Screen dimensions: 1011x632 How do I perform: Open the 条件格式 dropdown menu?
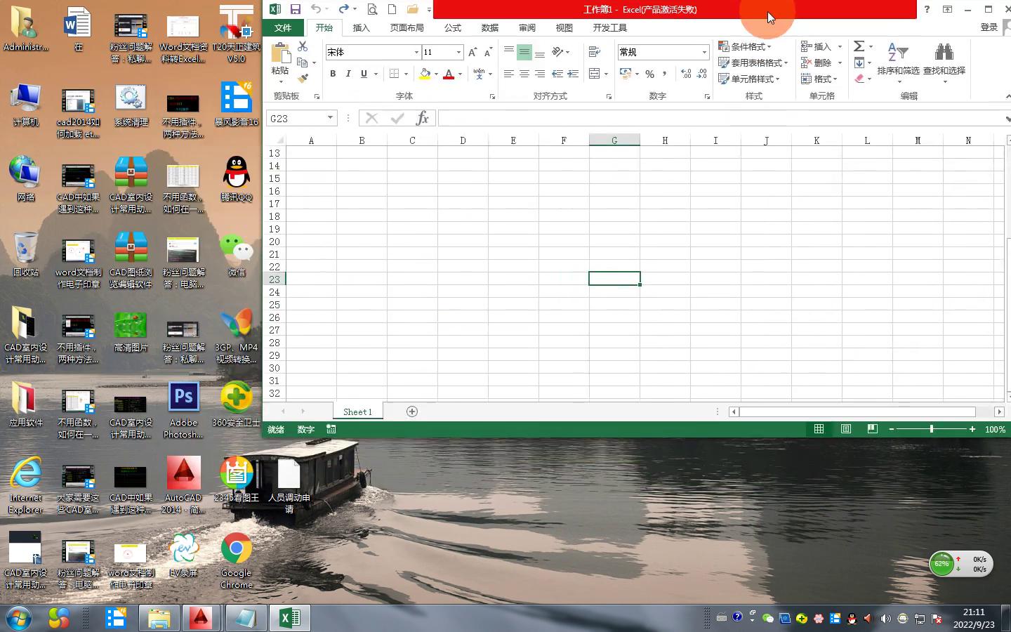click(745, 46)
